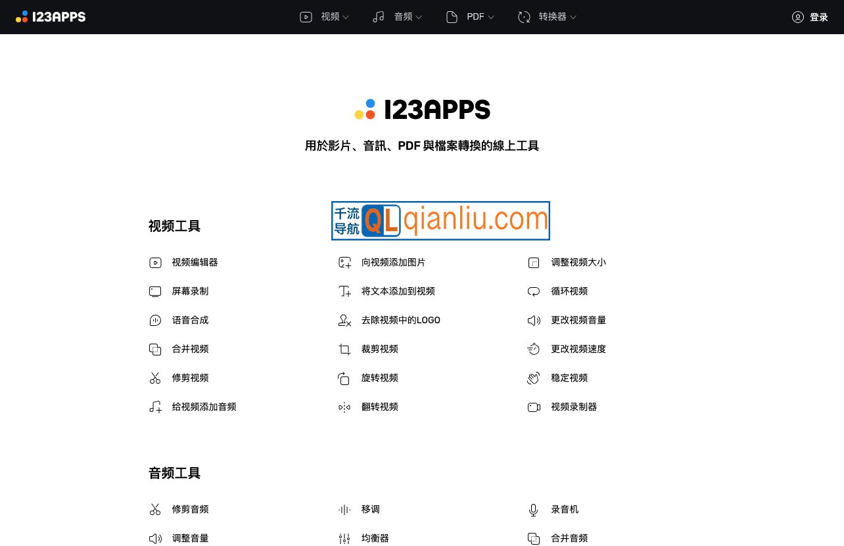
Task: Launch the 屏幕录制 screen recording tool
Action: pos(190,291)
